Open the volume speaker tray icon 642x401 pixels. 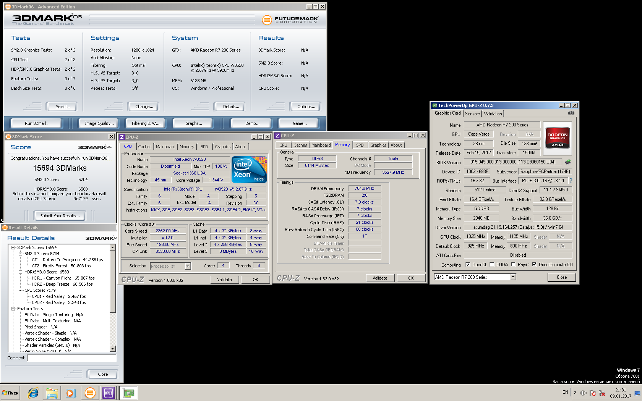click(x=583, y=393)
